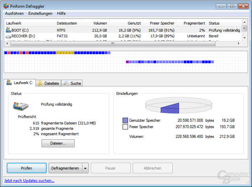Click the Laufwerk C: tab drive icon
252x187 pixels.
pyautogui.click(x=9, y=83)
